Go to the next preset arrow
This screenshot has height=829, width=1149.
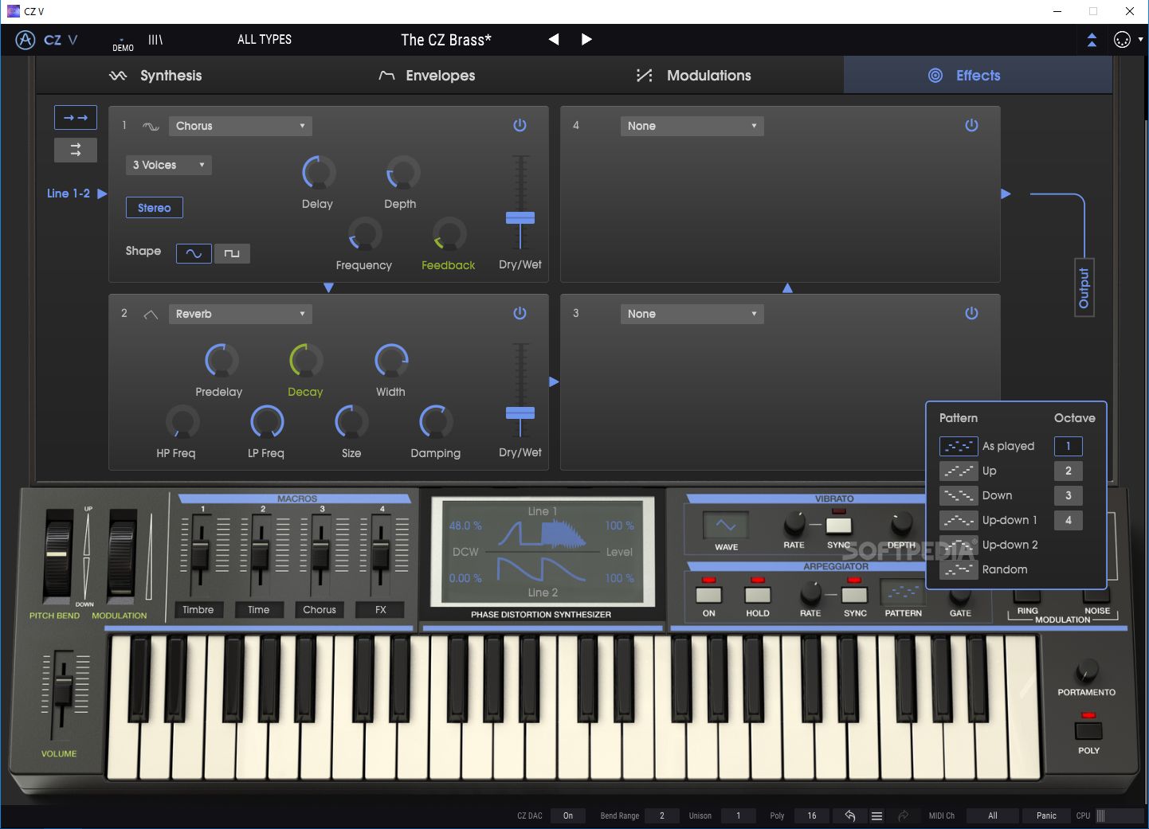click(586, 39)
